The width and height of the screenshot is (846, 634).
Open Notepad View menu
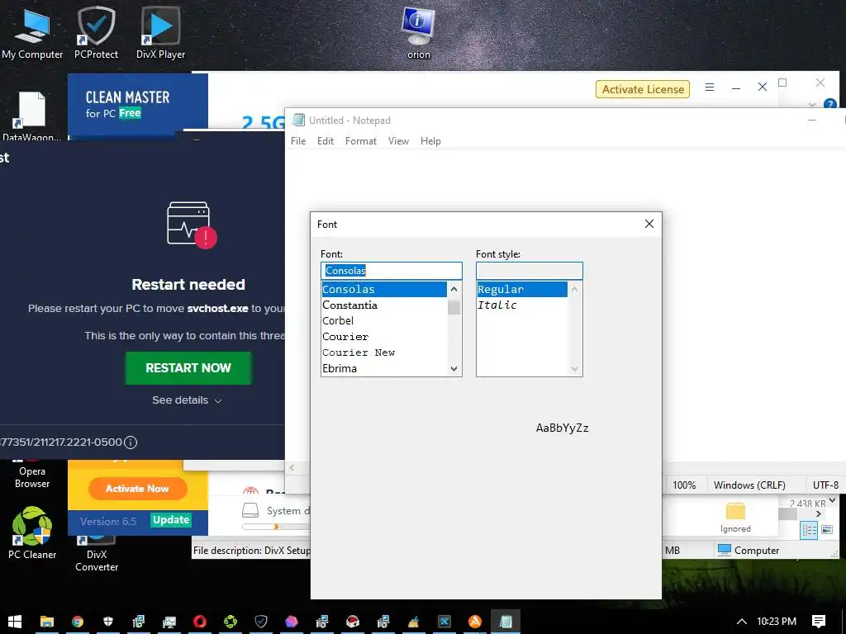click(x=399, y=140)
